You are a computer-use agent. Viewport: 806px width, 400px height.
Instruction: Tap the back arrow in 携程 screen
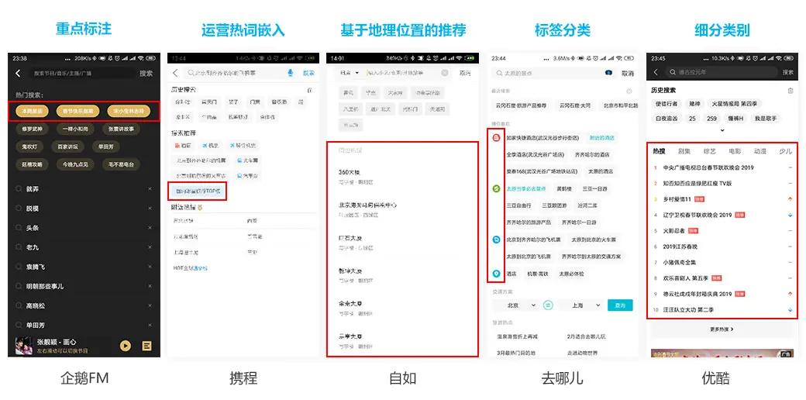[175, 73]
